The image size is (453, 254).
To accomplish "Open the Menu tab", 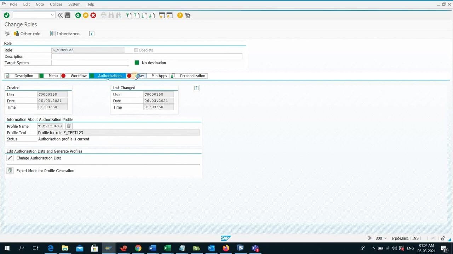I will coord(49,76).
